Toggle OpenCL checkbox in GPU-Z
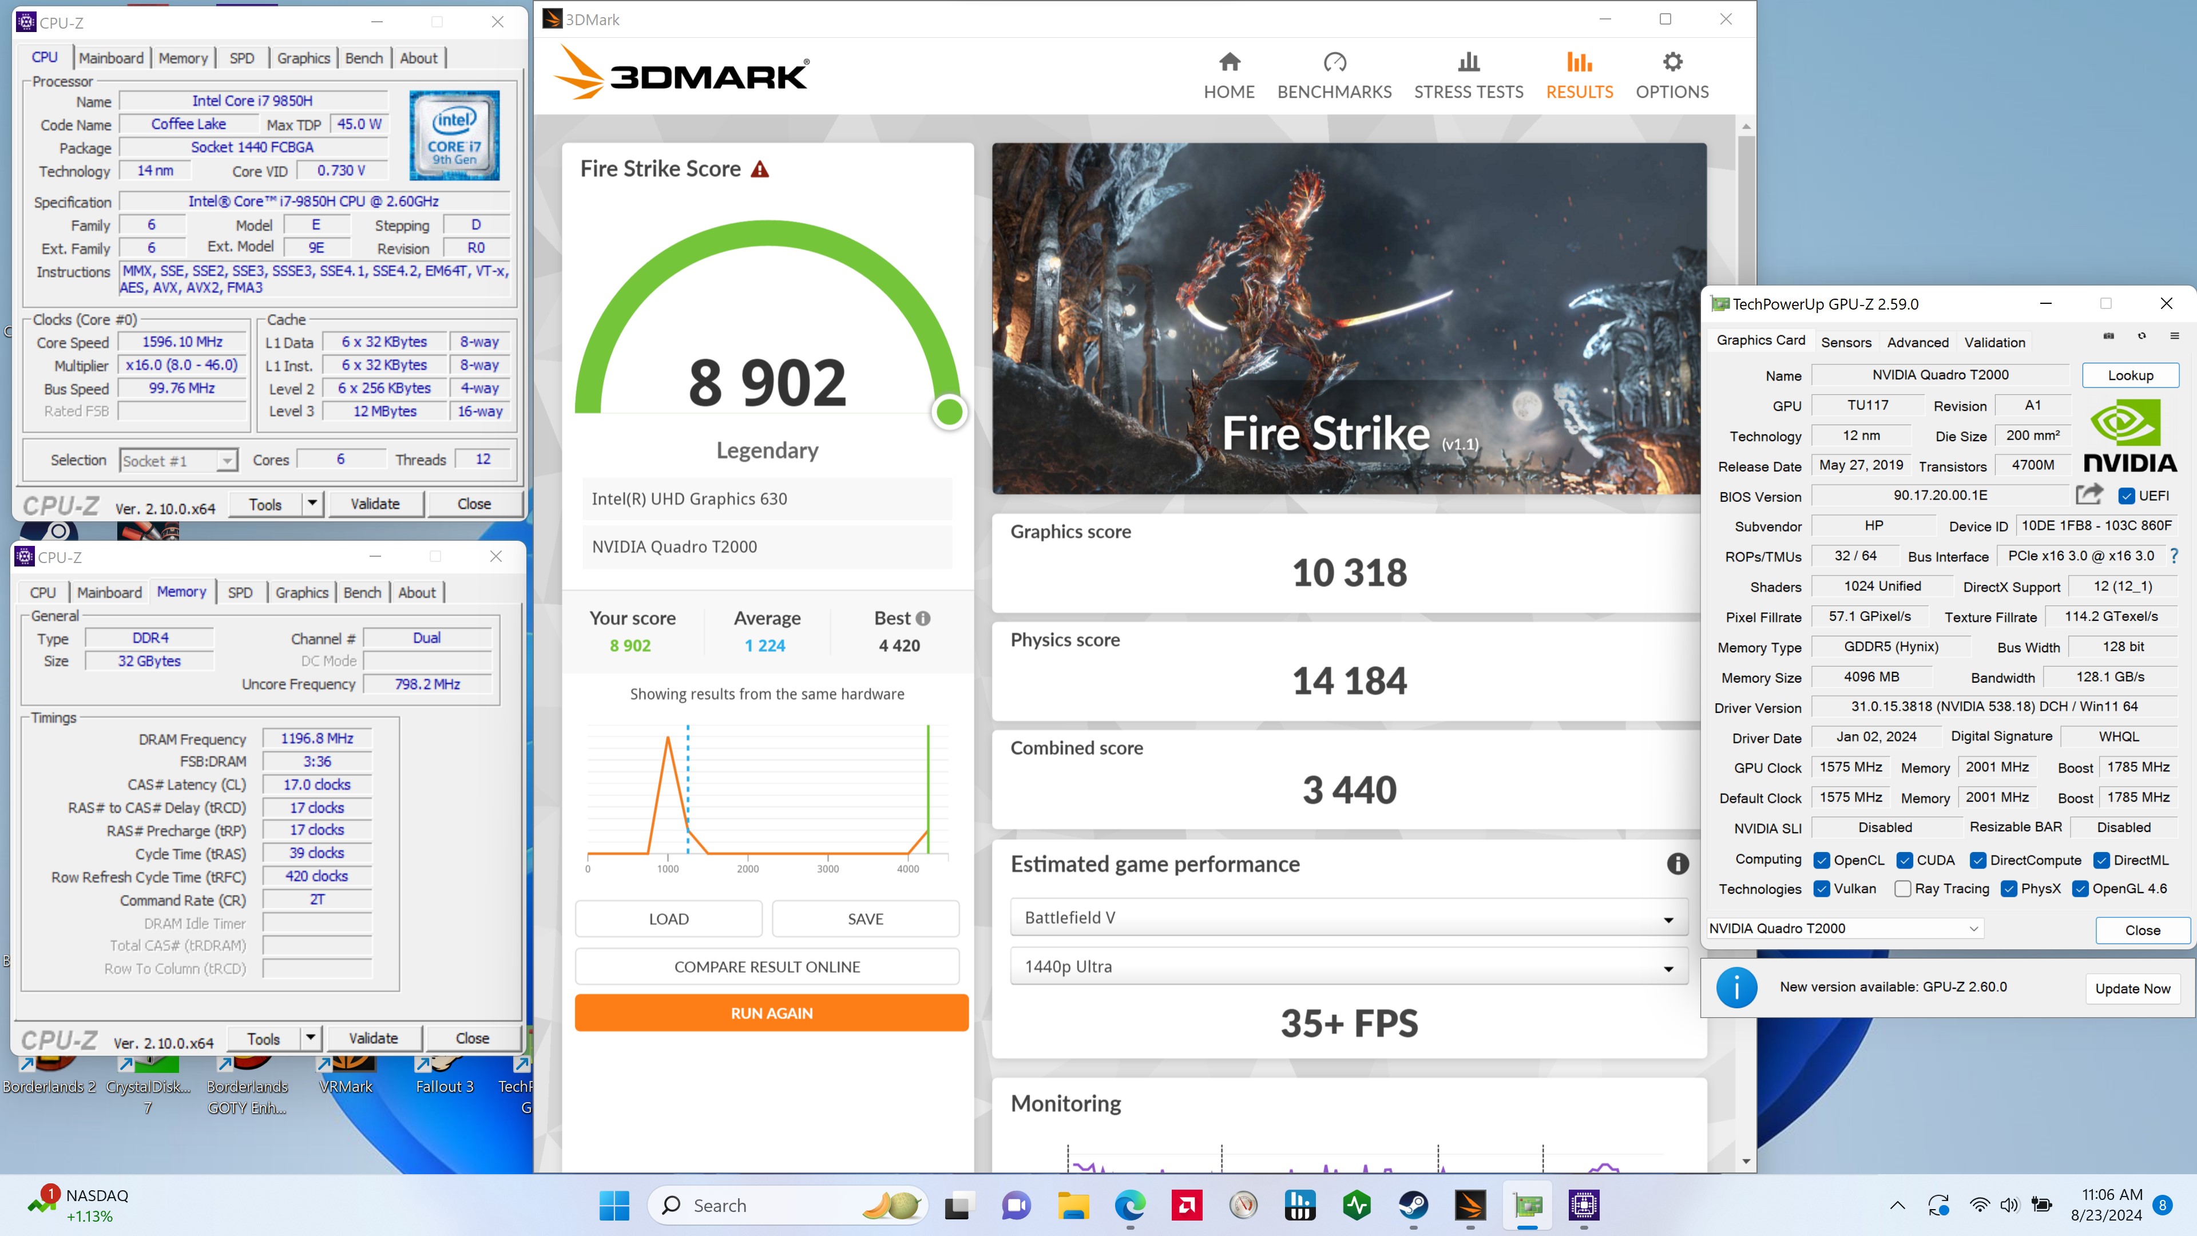2197x1236 pixels. pyautogui.click(x=1822, y=860)
